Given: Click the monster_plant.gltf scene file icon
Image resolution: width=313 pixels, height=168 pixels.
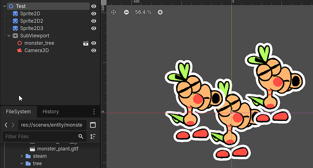Looking at the screenshot, I should pyautogui.click(x=32, y=149).
